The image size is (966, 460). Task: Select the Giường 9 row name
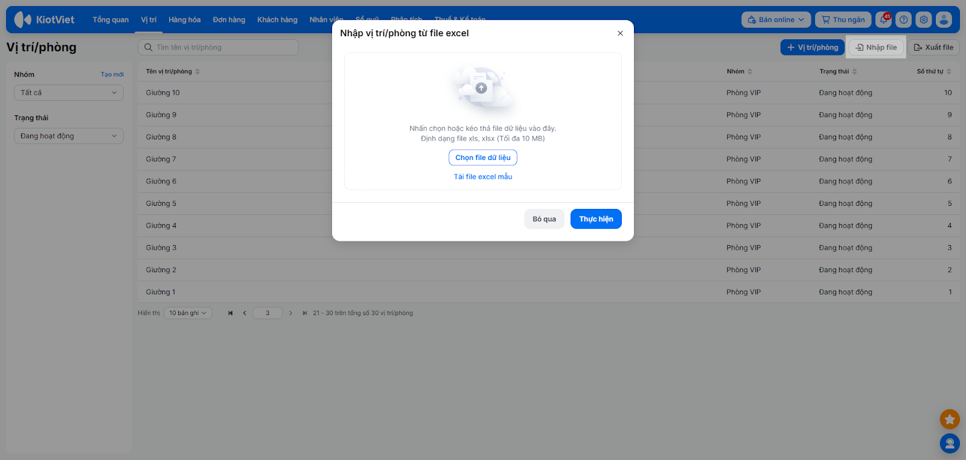tap(161, 115)
